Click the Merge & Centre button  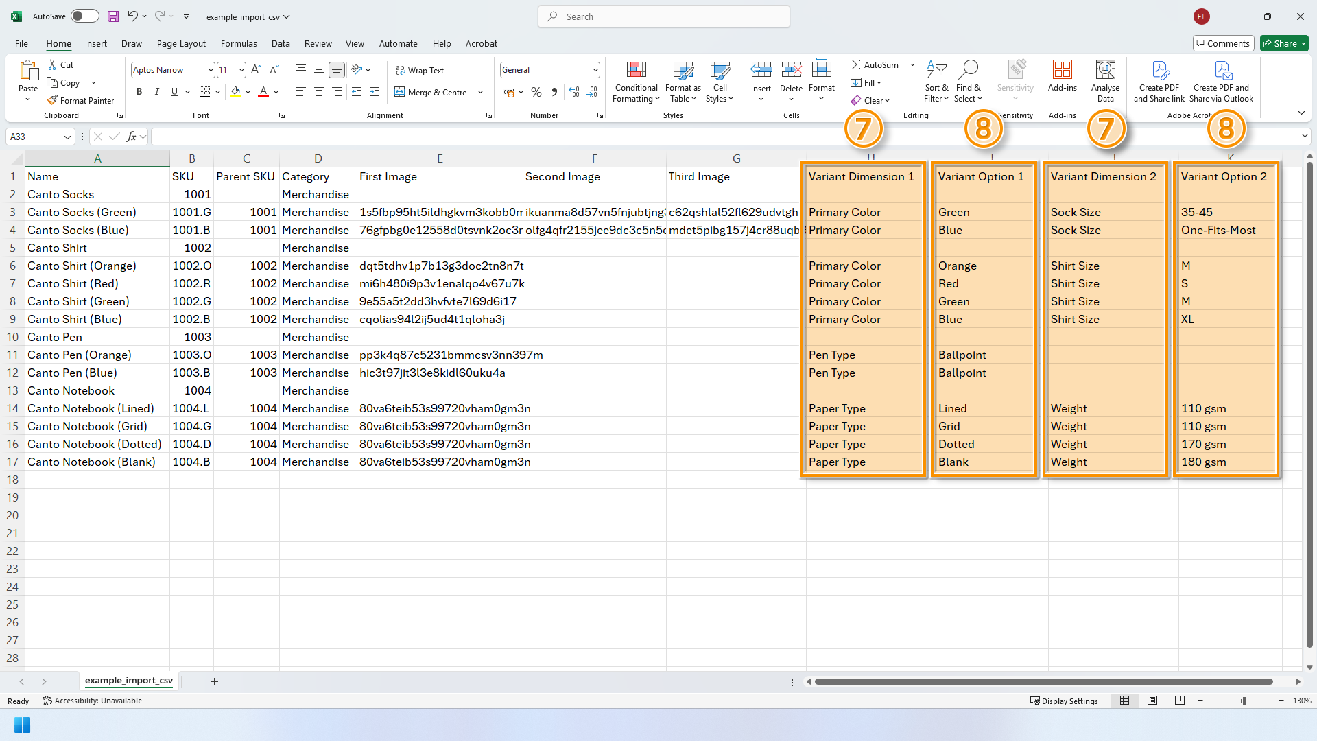click(x=431, y=92)
